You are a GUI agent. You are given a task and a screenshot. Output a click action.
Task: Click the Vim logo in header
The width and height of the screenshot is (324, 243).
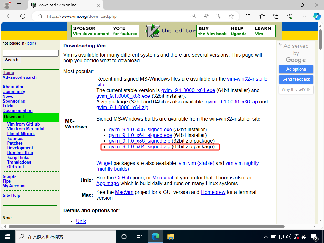153,31
